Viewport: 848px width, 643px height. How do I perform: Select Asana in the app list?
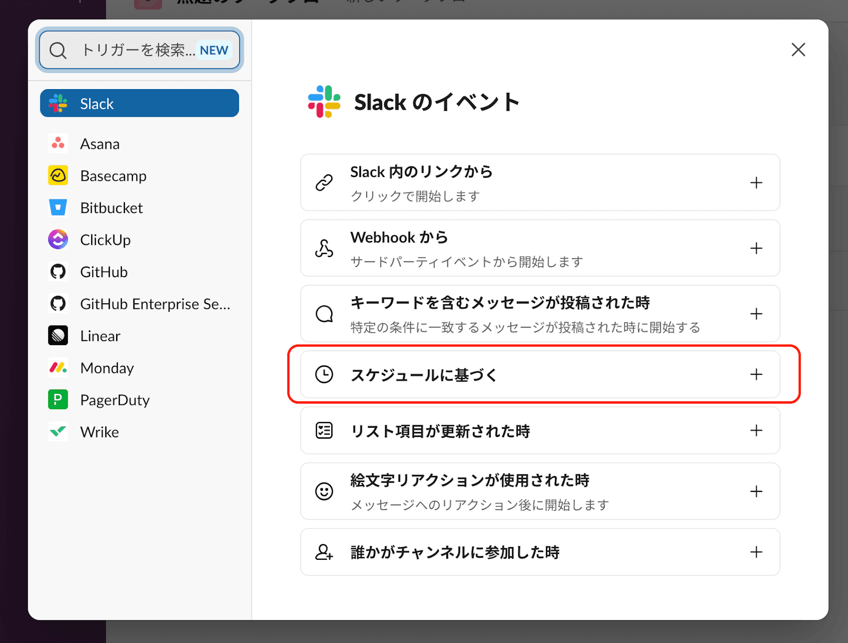pos(139,144)
